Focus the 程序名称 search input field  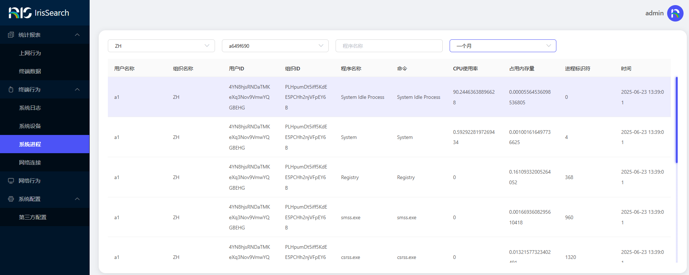coord(389,46)
